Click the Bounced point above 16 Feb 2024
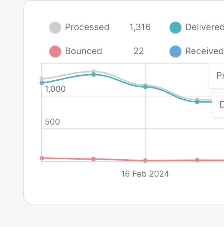 145,160
